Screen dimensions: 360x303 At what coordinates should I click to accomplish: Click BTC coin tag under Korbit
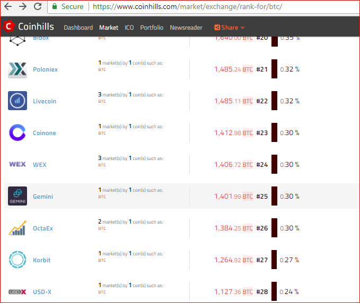click(102, 260)
